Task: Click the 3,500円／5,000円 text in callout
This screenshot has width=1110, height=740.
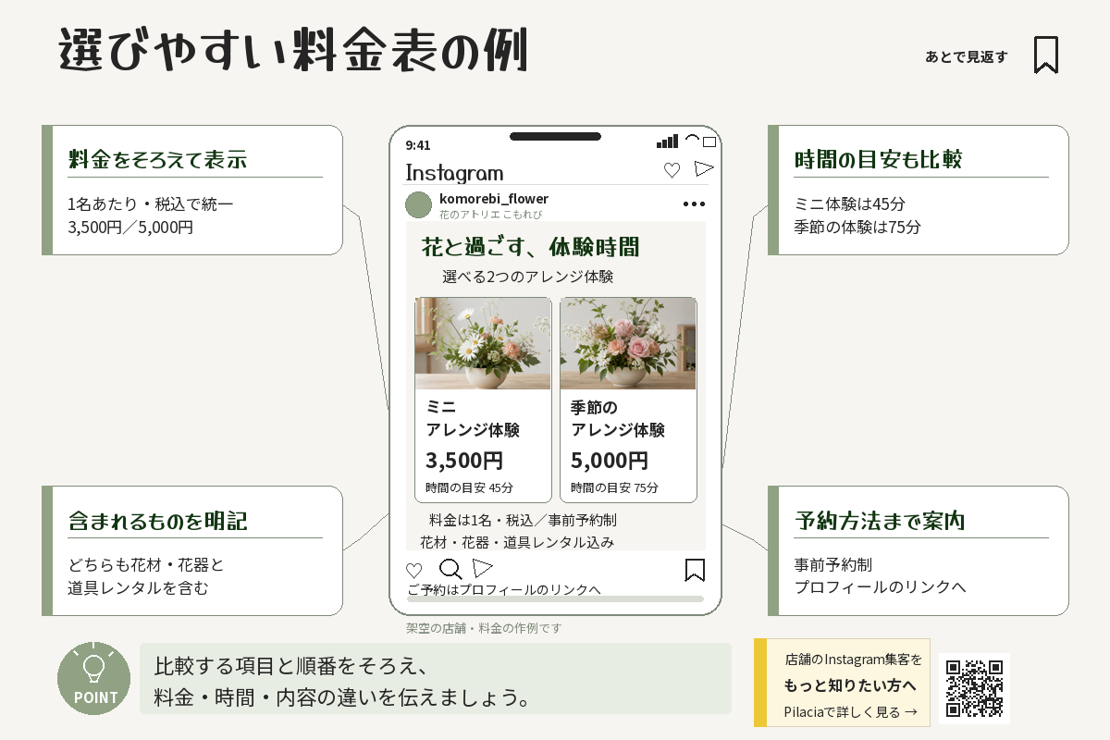Action: (130, 227)
